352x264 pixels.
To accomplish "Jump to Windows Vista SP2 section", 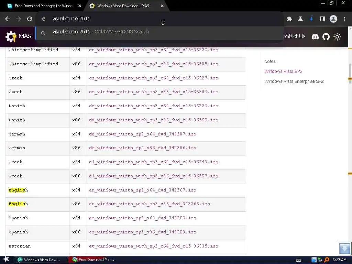I will 283,71.
